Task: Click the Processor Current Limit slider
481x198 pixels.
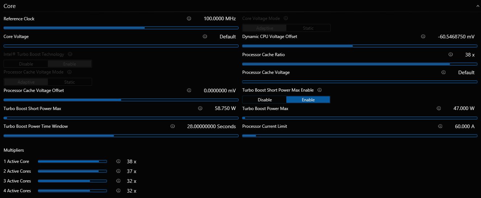Action: [360, 136]
